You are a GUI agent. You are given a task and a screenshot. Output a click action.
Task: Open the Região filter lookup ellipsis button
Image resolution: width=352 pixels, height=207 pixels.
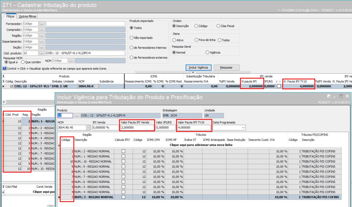[42, 36]
